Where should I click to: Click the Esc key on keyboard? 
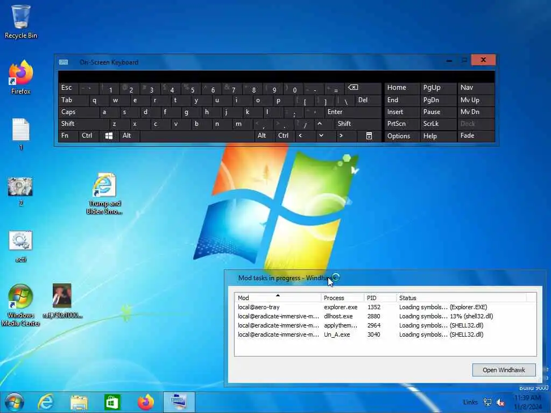tap(68, 88)
